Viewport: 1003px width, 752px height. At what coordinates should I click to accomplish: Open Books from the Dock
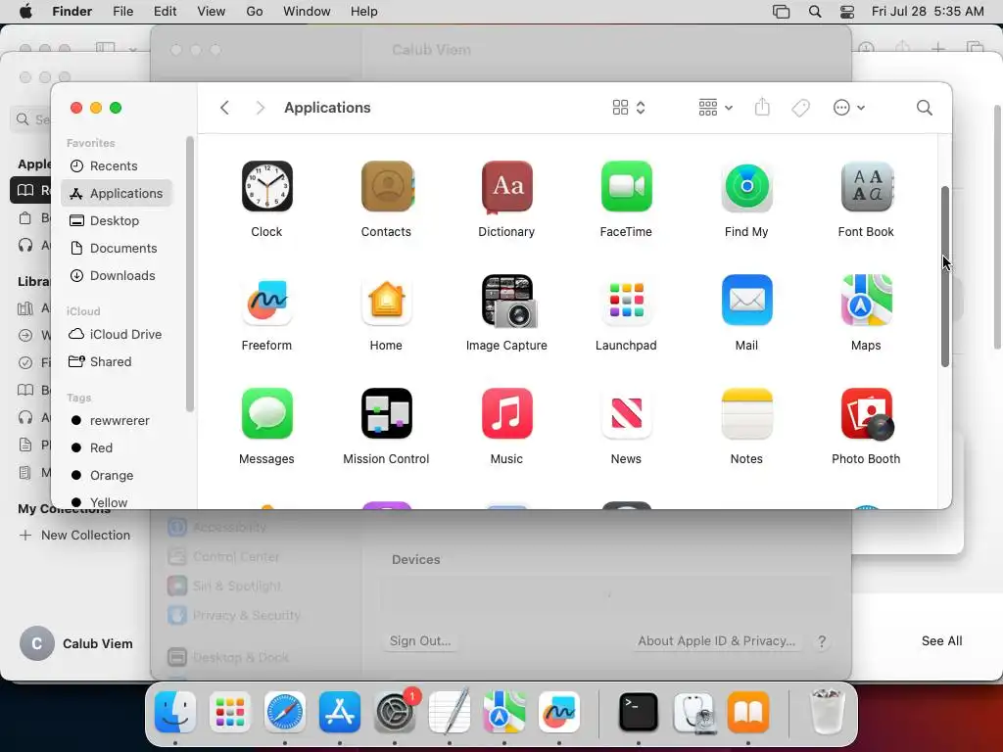[748, 712]
